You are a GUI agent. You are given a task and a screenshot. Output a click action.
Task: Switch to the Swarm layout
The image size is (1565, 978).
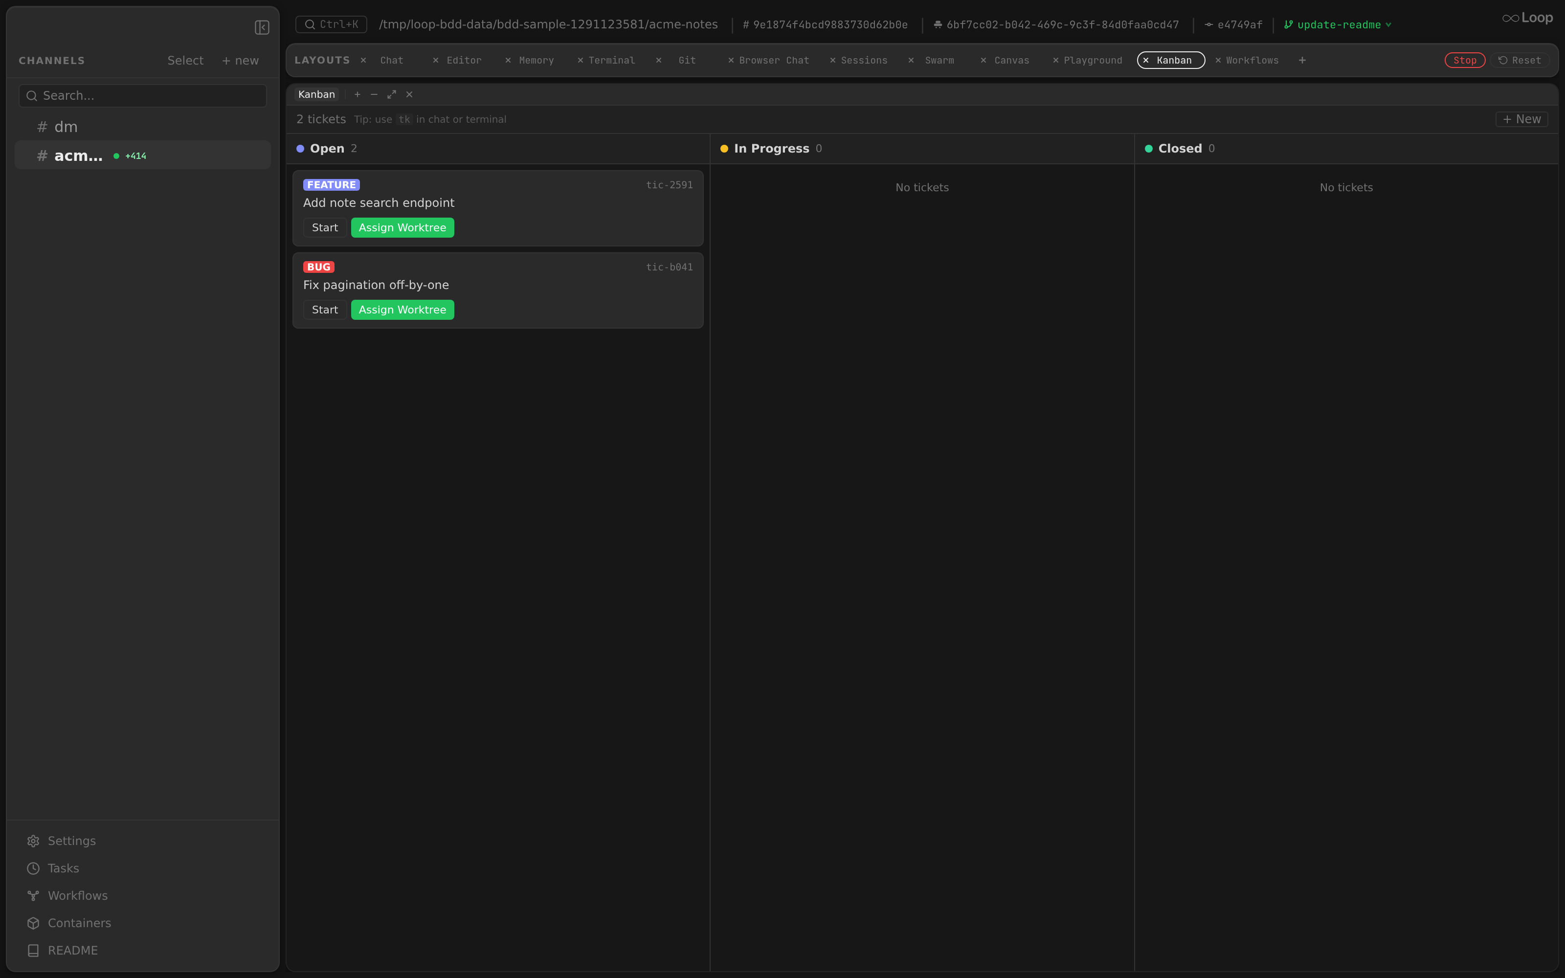tap(939, 60)
